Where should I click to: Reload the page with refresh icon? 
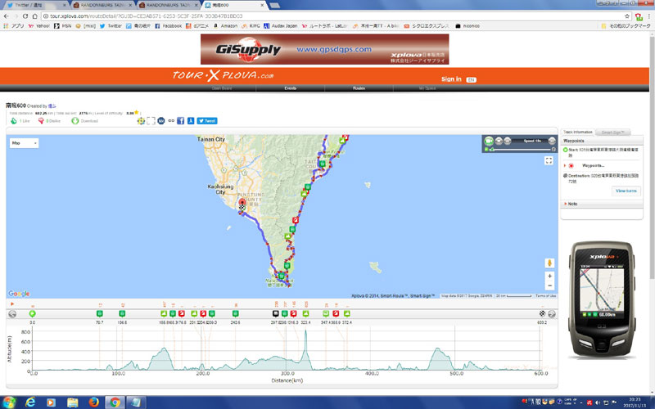coord(25,16)
